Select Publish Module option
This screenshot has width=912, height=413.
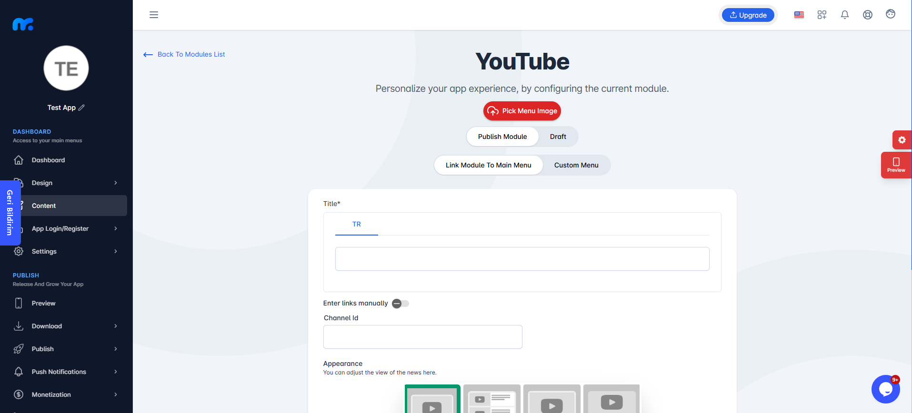point(502,137)
